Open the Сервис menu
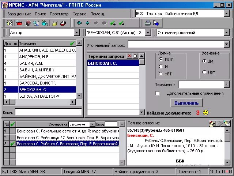Screen dimensions: 234x176 click(x=79, y=14)
